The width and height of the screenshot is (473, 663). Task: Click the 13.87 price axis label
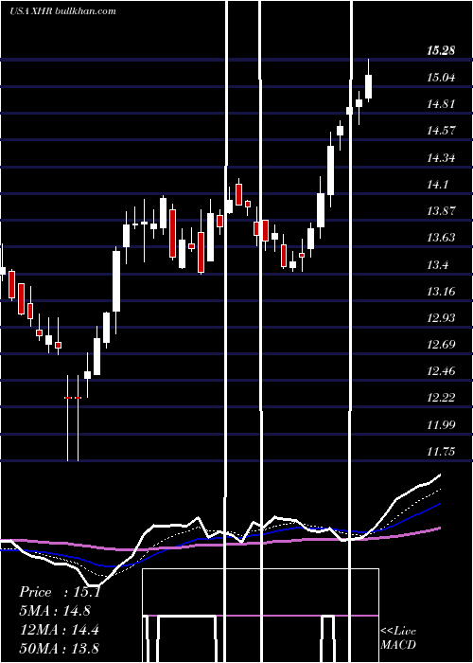pyautogui.click(x=441, y=211)
